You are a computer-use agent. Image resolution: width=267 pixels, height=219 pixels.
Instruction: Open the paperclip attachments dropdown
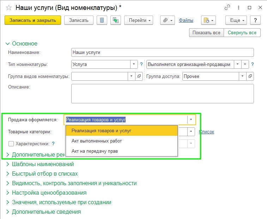tap(168, 20)
